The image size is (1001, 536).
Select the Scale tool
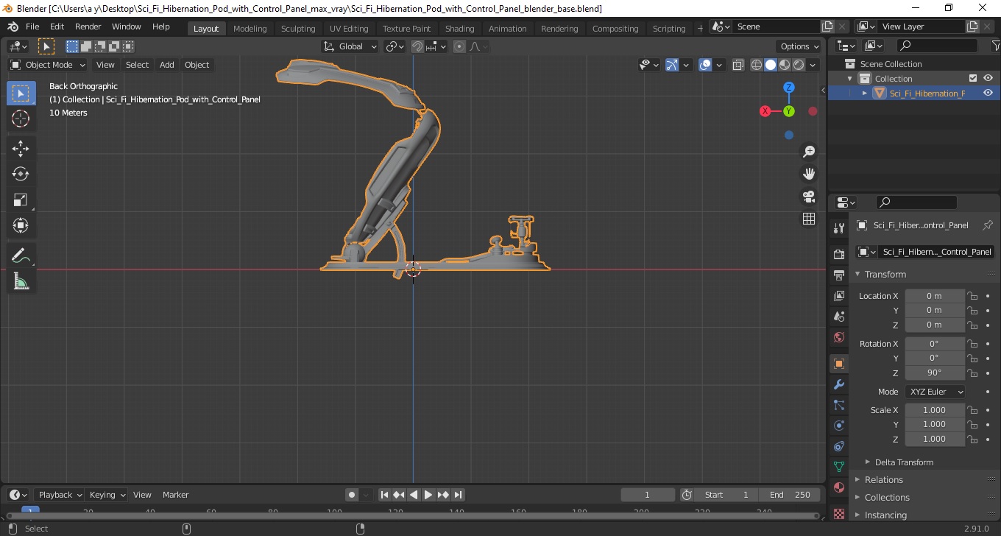point(21,200)
